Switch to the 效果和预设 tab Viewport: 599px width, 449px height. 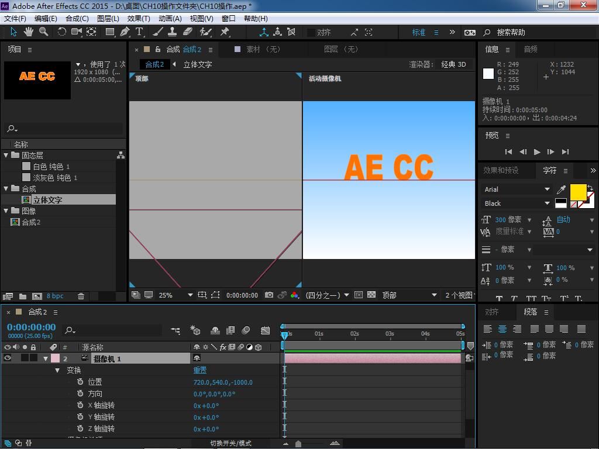point(501,170)
